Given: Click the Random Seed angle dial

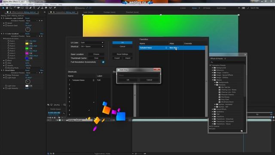Looking at the screenshot, I should click(x=27, y=30).
